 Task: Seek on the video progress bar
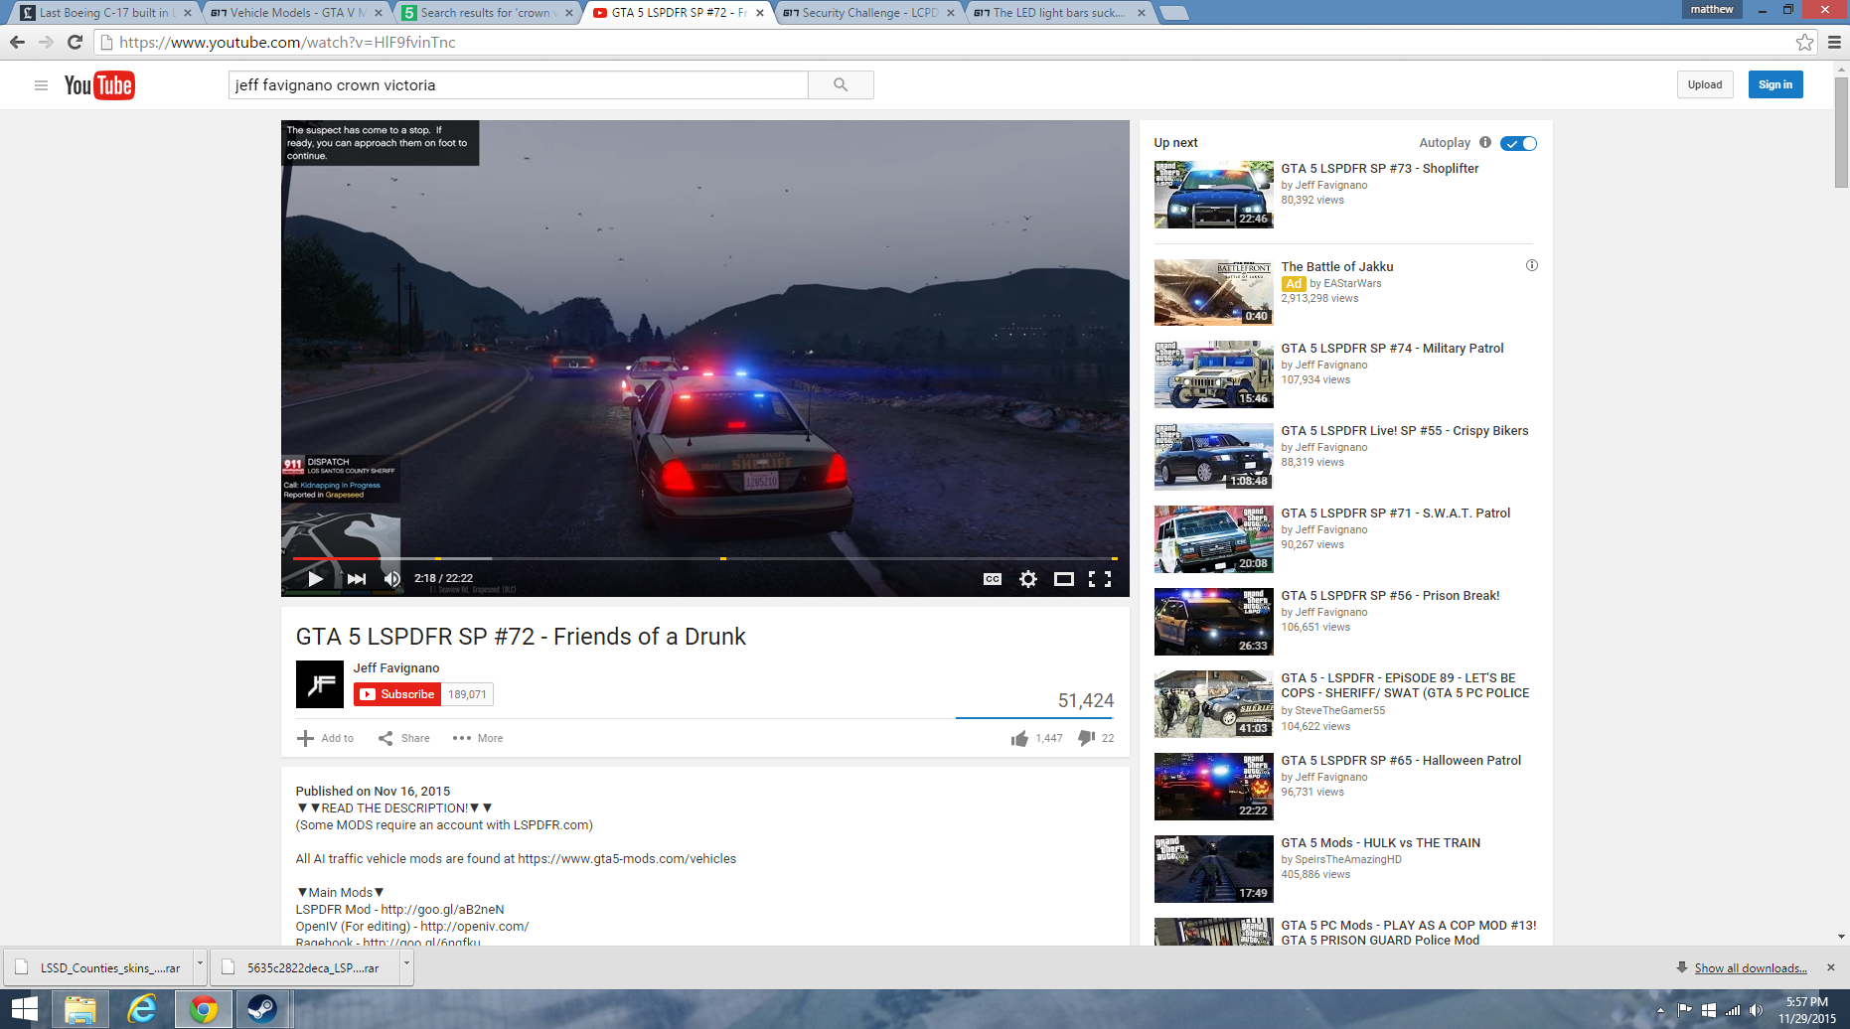click(x=704, y=559)
